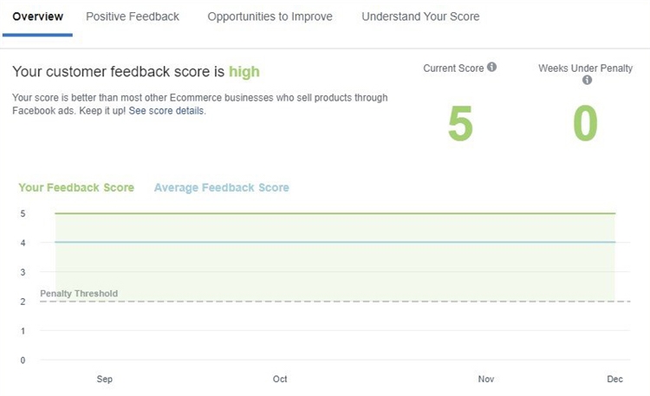650x396 pixels.
Task: Select the Oct marker on chart axis
Action: (280, 380)
